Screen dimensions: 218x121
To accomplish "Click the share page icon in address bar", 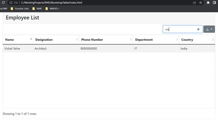I will click(x=194, y=2).
